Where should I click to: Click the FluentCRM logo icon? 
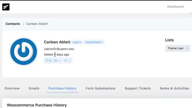coord(6,7)
